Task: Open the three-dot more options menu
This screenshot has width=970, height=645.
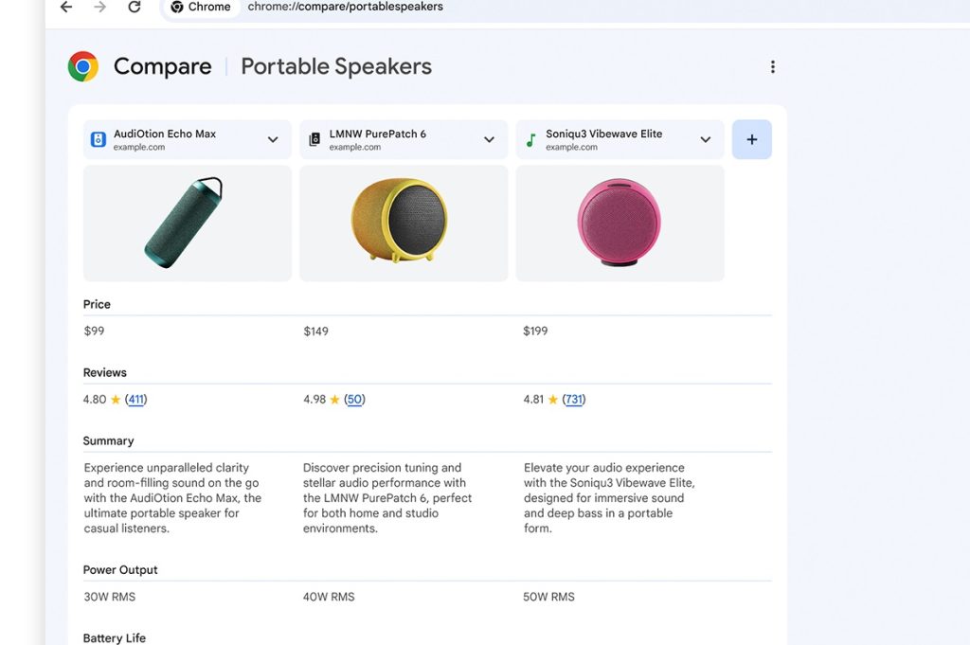Action: (x=773, y=66)
